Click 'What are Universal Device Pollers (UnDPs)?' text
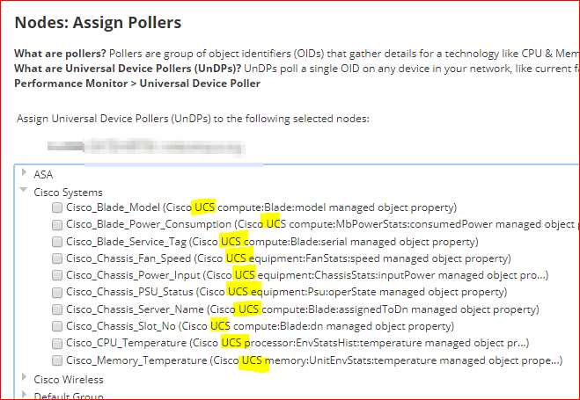This screenshot has height=400, width=580. [128, 69]
